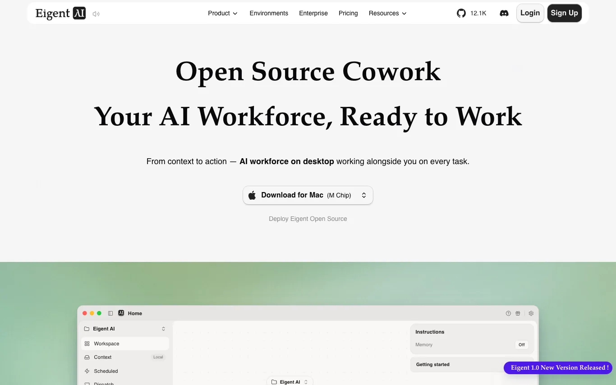This screenshot has height=385, width=616.
Task: Expand the Product menu chevron
Action: pos(235,14)
